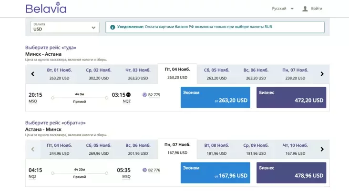
Task: Click the Belavia logo
Action: coord(46,8)
